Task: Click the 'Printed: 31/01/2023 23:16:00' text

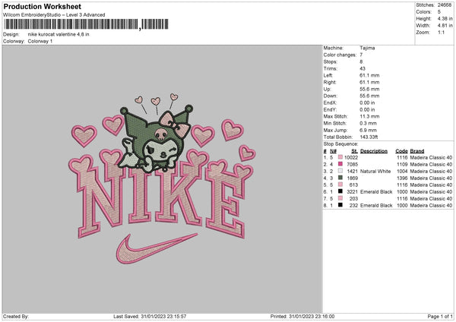Action: [x=302, y=316]
